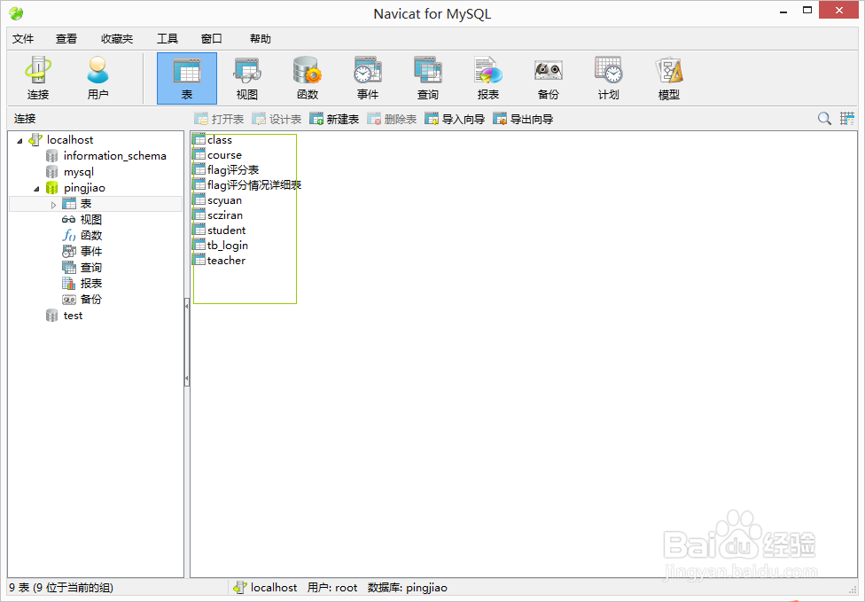Open the 备份 (Backup) toolbar icon
The width and height of the screenshot is (865, 602).
(x=549, y=78)
